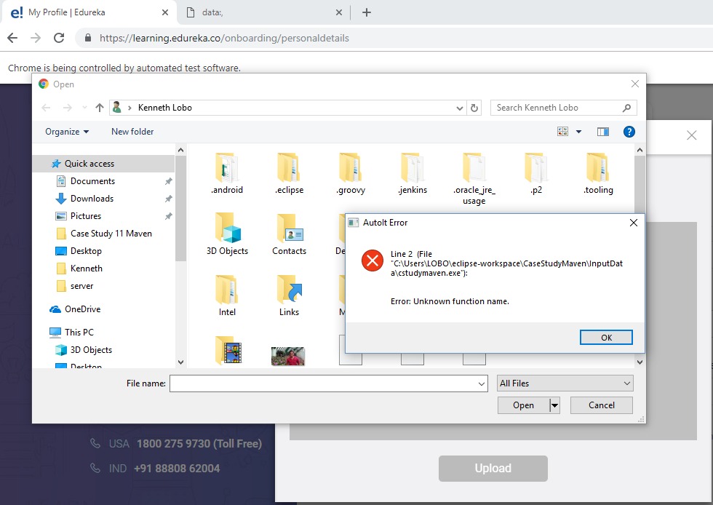Click the Open button in file dialog
Image resolution: width=713 pixels, height=505 pixels.
pos(523,405)
